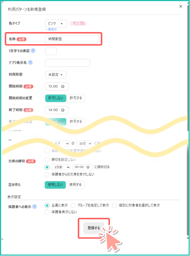Click the pink サンプル color preview
Image resolution: width=190 pixels, height=256 pixels.
point(79,23)
